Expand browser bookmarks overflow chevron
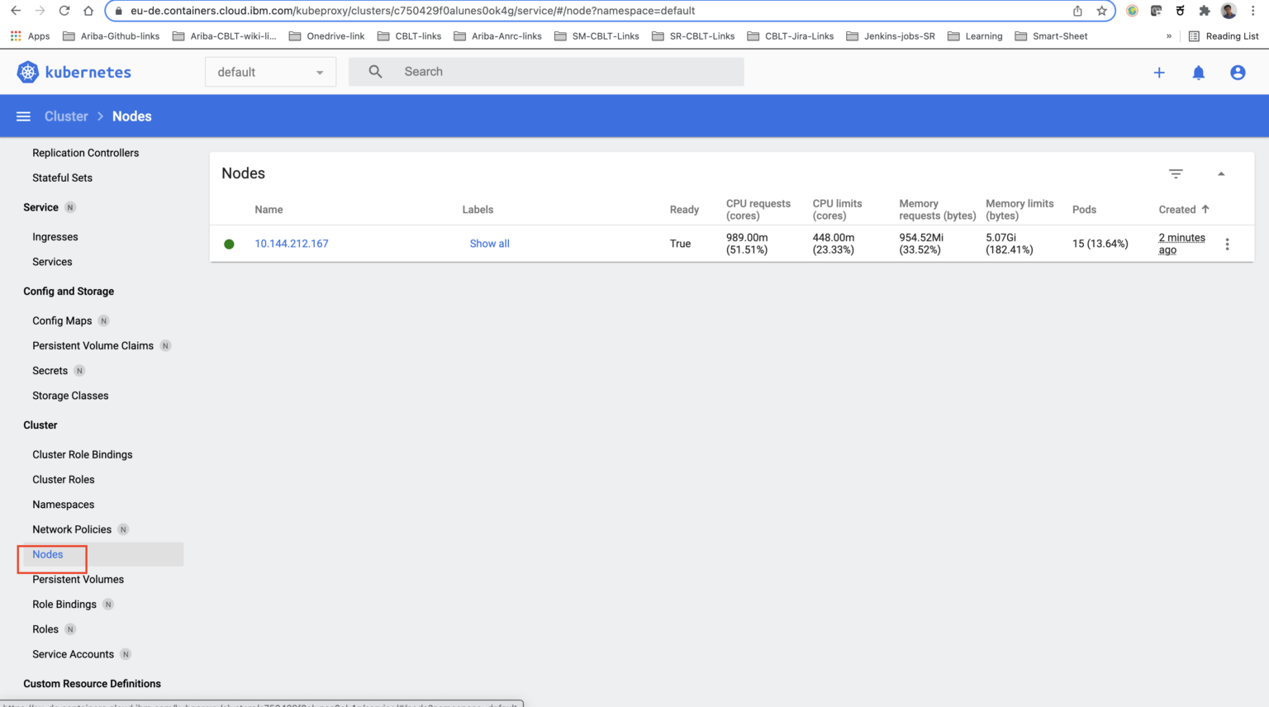Image resolution: width=1269 pixels, height=707 pixels. pos(1169,36)
